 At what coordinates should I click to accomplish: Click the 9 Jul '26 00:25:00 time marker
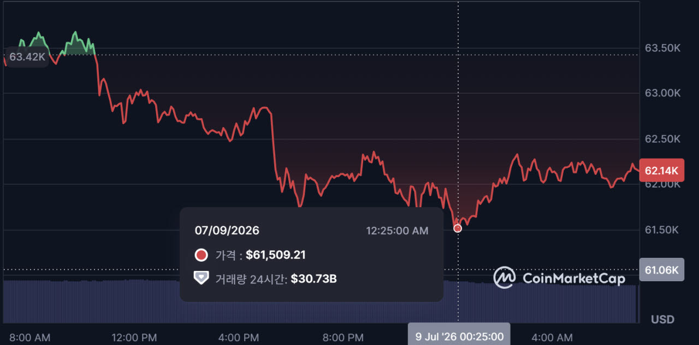click(459, 336)
